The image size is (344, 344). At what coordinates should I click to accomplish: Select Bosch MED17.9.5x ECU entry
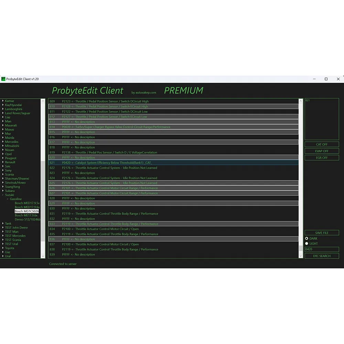pos(27,203)
